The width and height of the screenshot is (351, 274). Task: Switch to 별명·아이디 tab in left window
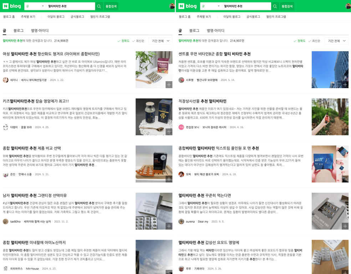(40, 30)
